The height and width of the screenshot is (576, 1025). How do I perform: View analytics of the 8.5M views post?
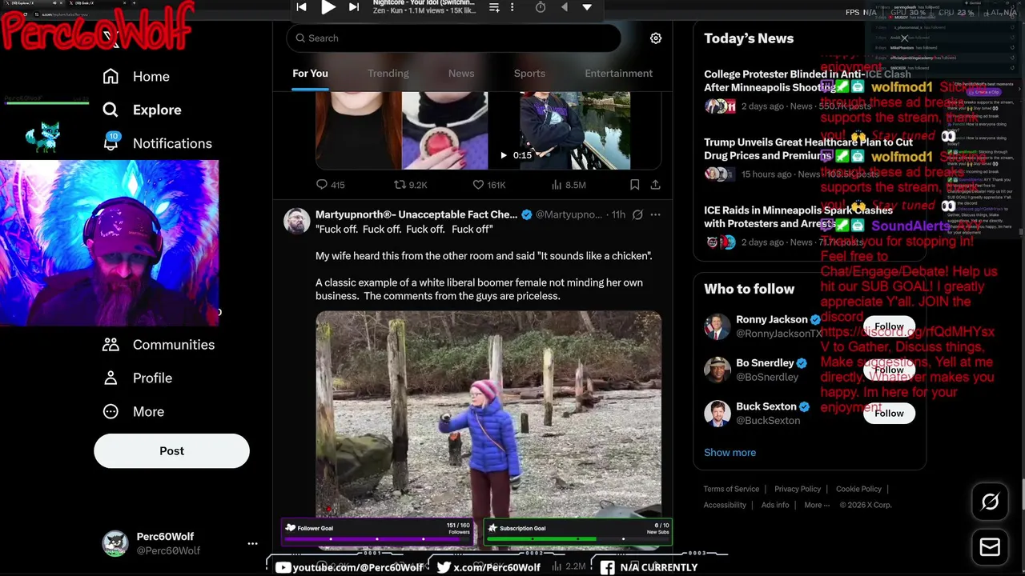[x=569, y=185]
